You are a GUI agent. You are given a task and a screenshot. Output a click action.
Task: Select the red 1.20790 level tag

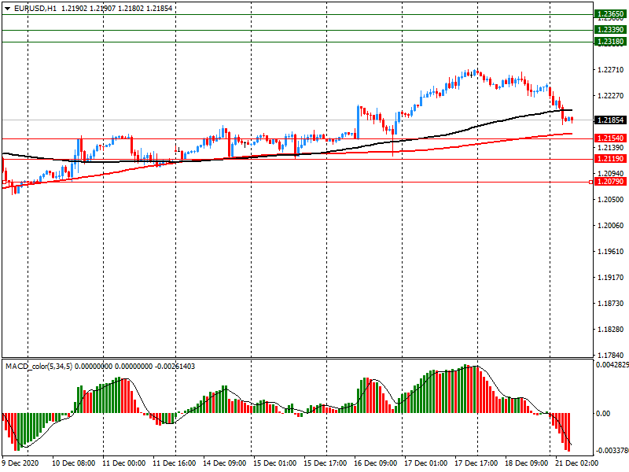click(611, 182)
